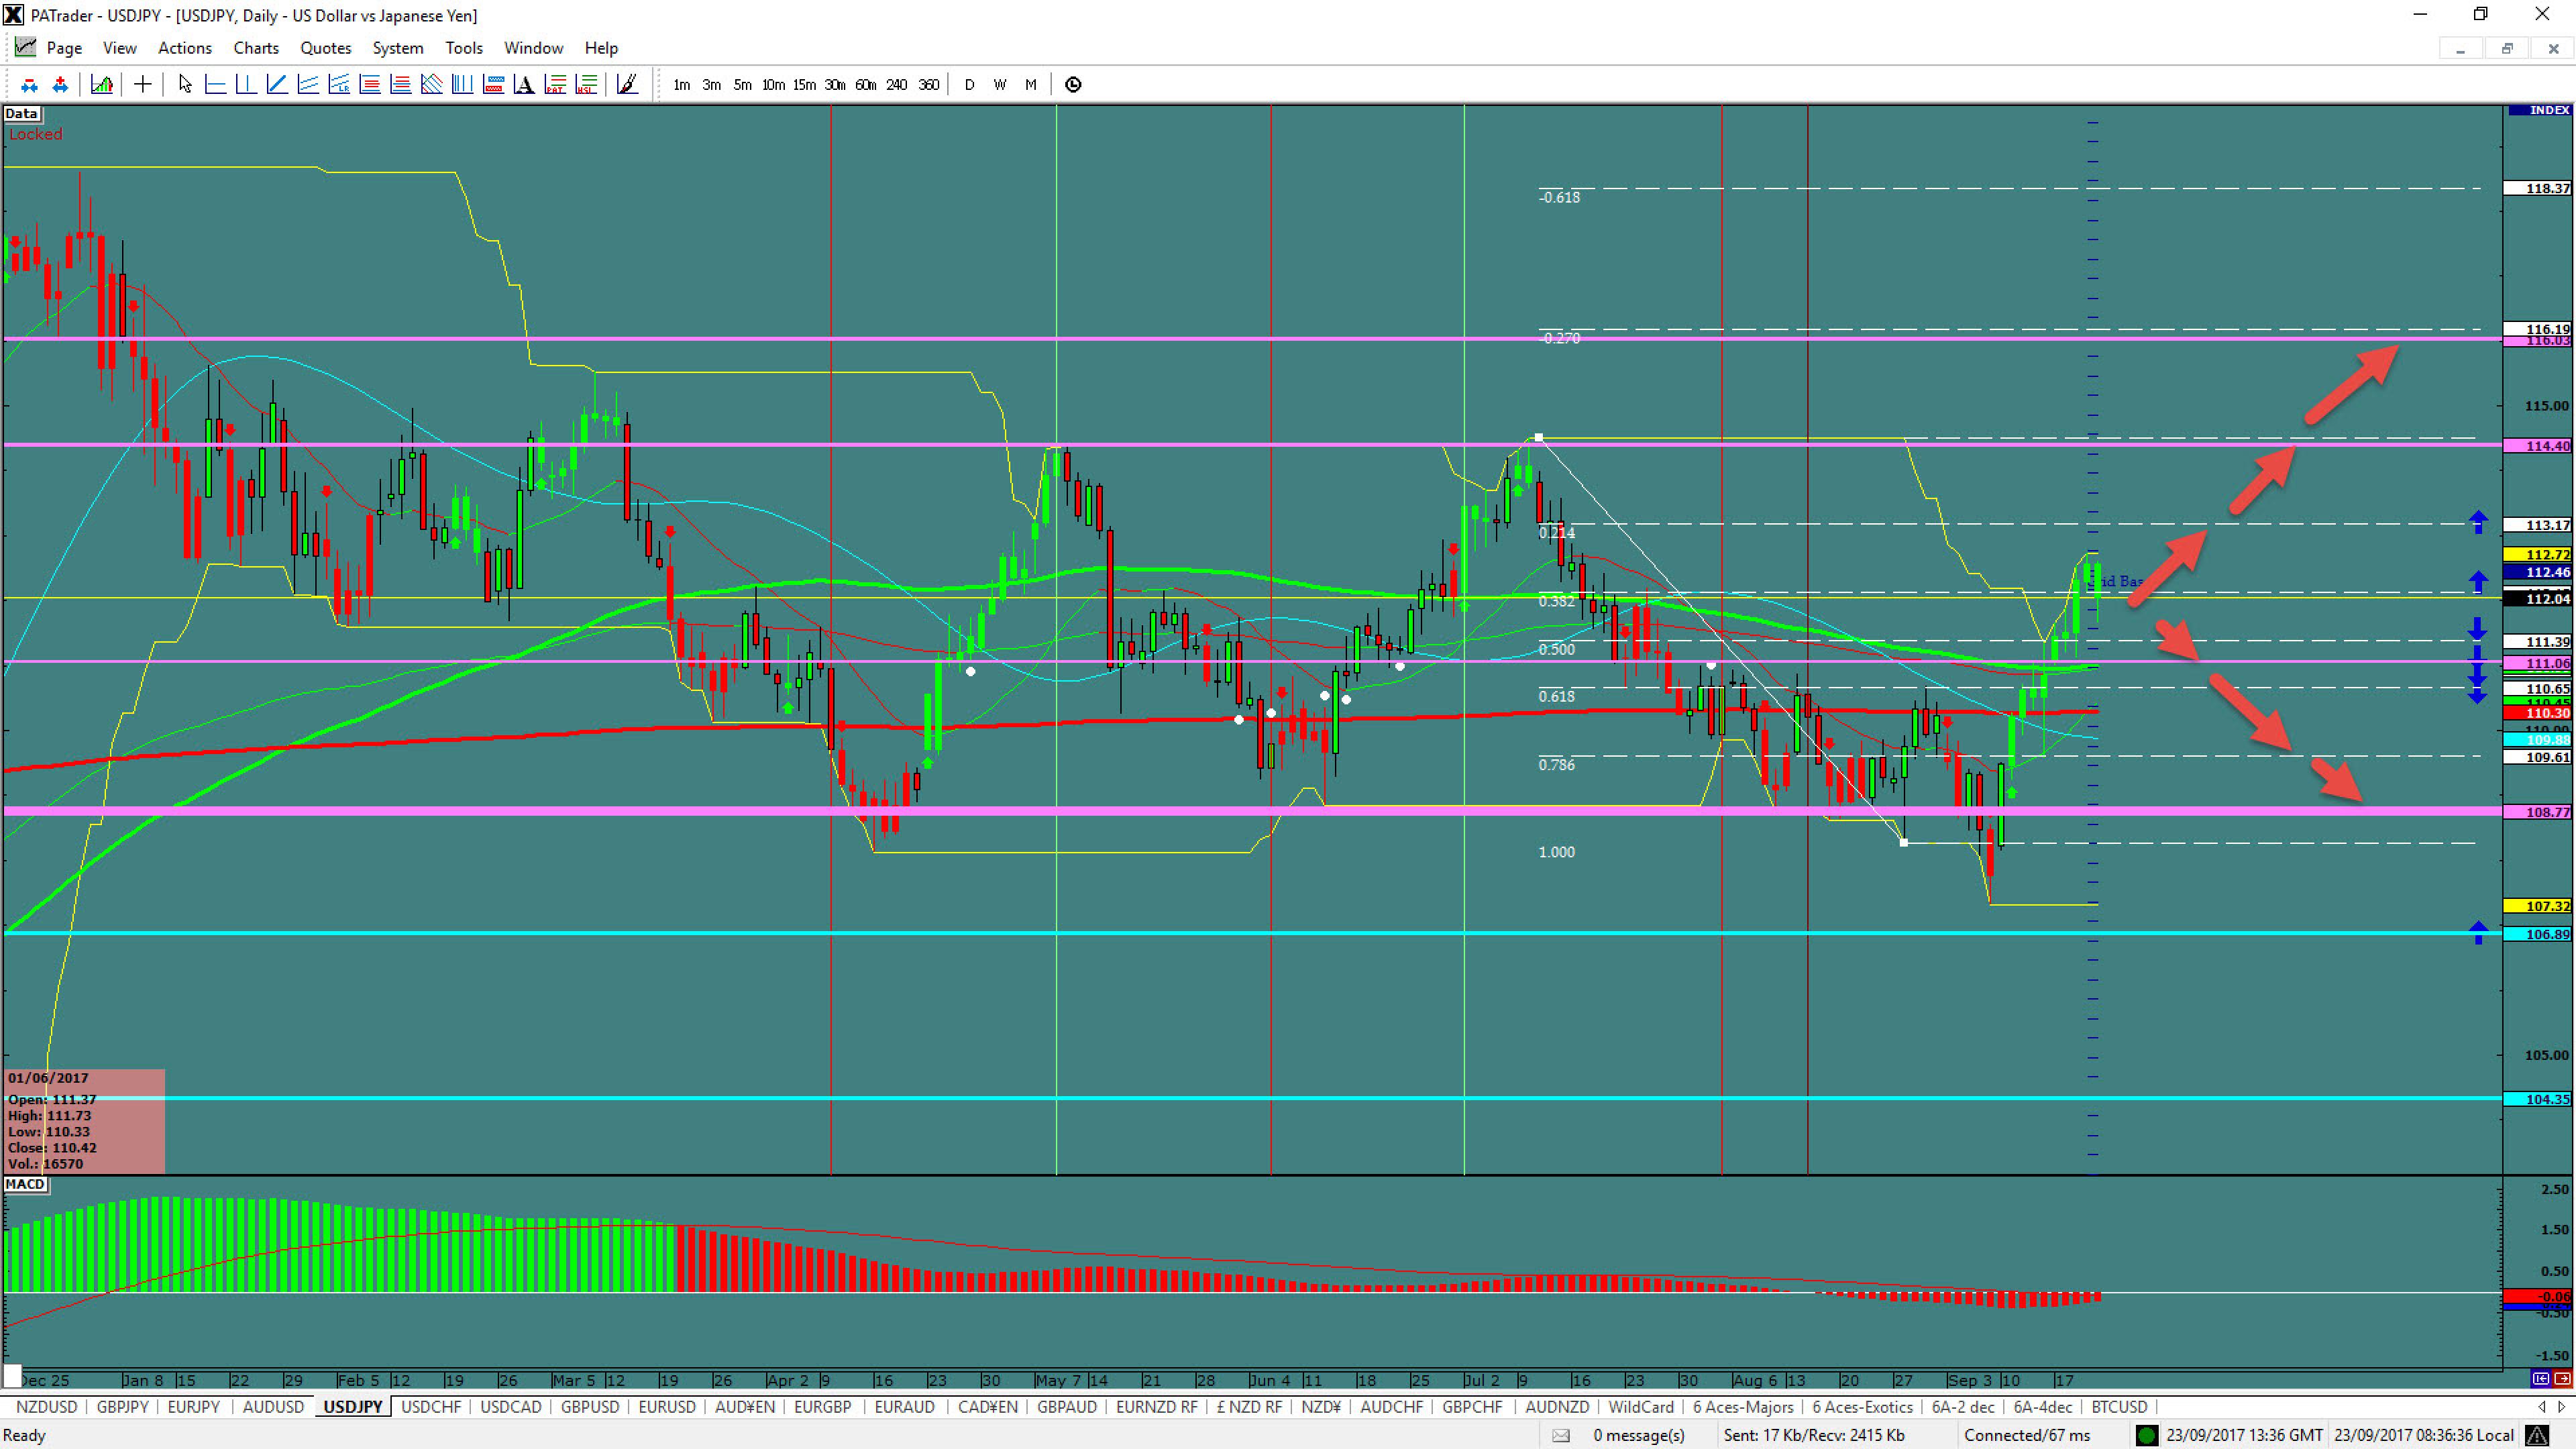Open the Charts menu
Image resolution: width=2576 pixels, height=1449 pixels.
tap(256, 48)
